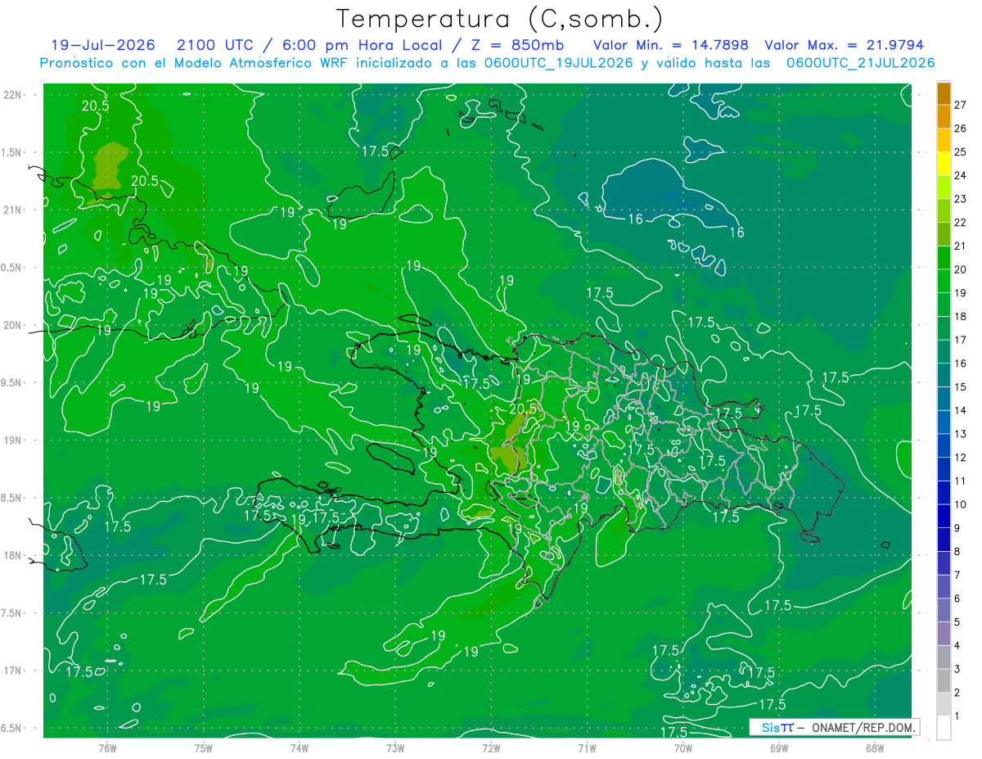Click legend value '25'
This screenshot has width=982, height=759.
(x=961, y=152)
